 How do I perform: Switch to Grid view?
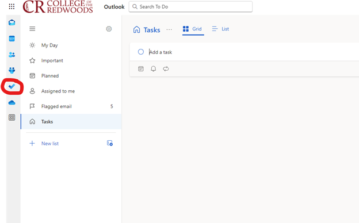pos(193,29)
